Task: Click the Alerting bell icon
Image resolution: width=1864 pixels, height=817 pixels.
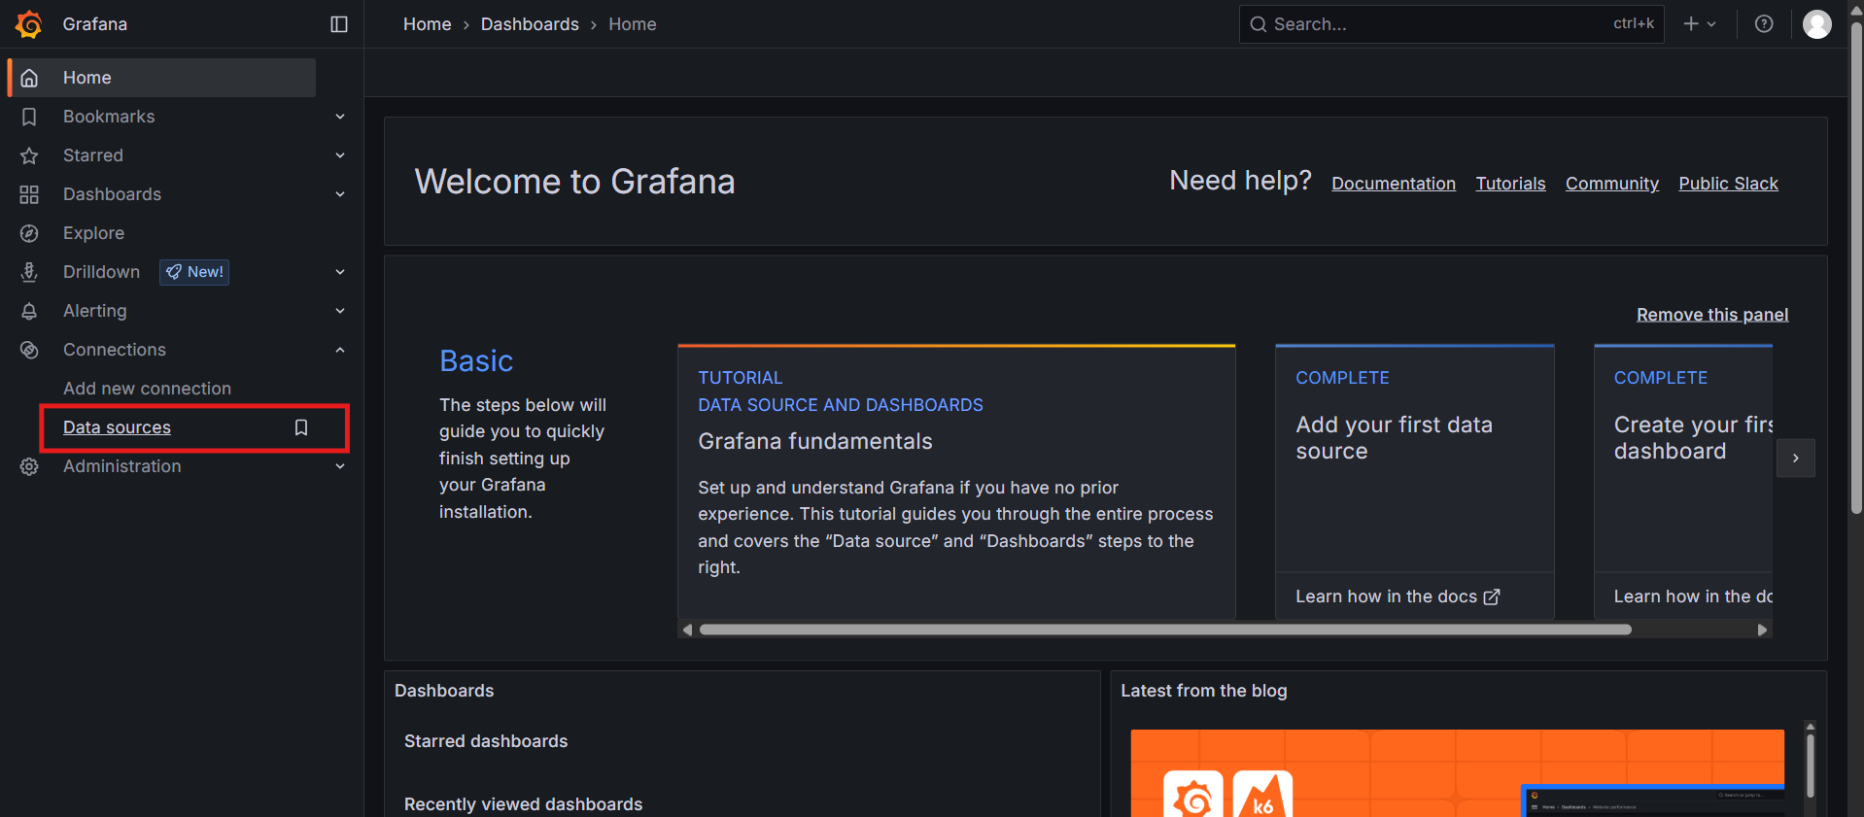Action: click(x=29, y=311)
